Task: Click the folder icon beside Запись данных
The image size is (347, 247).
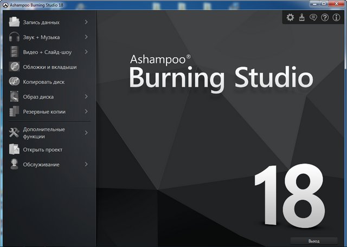Action: (14, 22)
